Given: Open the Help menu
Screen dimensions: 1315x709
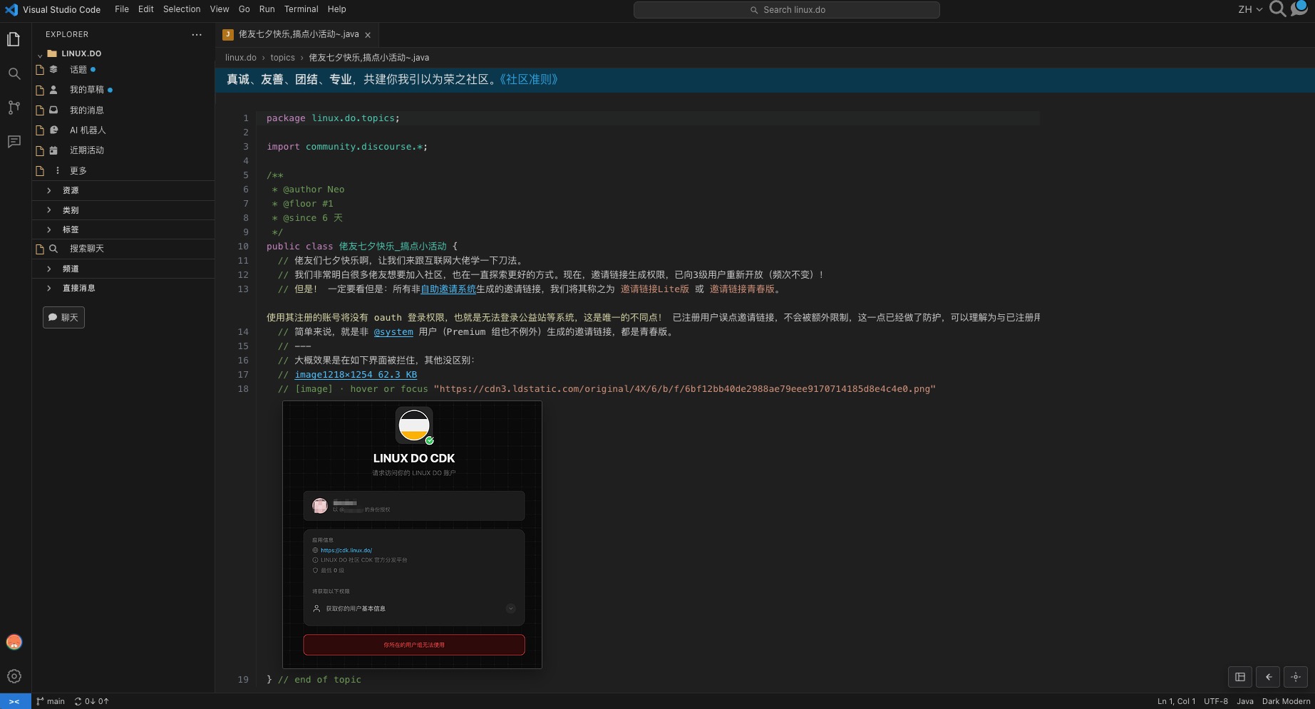Looking at the screenshot, I should tap(336, 9).
